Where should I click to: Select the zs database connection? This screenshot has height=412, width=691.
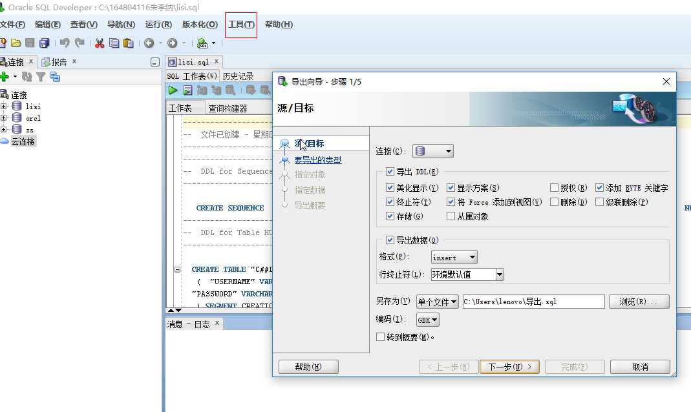point(30,130)
